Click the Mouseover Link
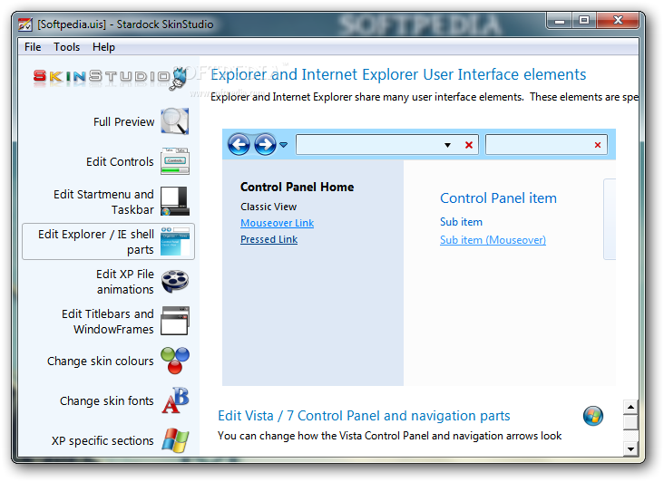The width and height of the screenshot is (664, 482). click(x=277, y=223)
